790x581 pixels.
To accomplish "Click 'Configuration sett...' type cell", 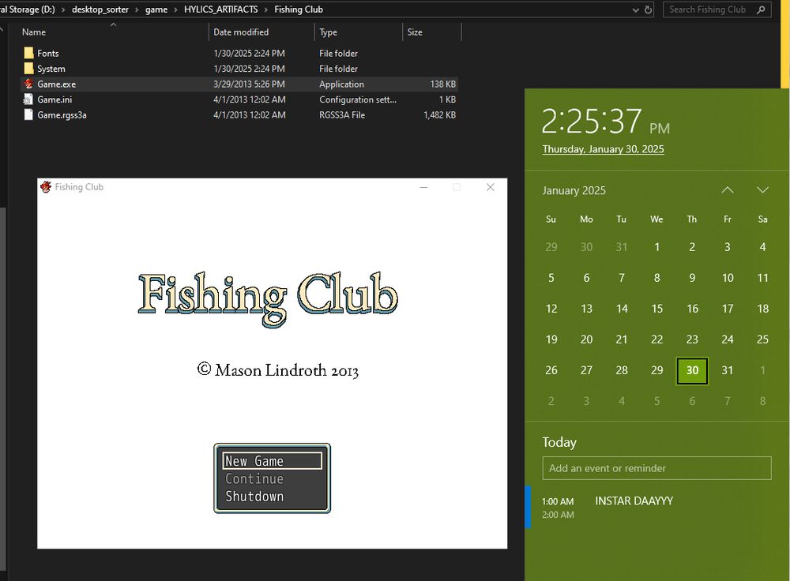I will tap(358, 99).
